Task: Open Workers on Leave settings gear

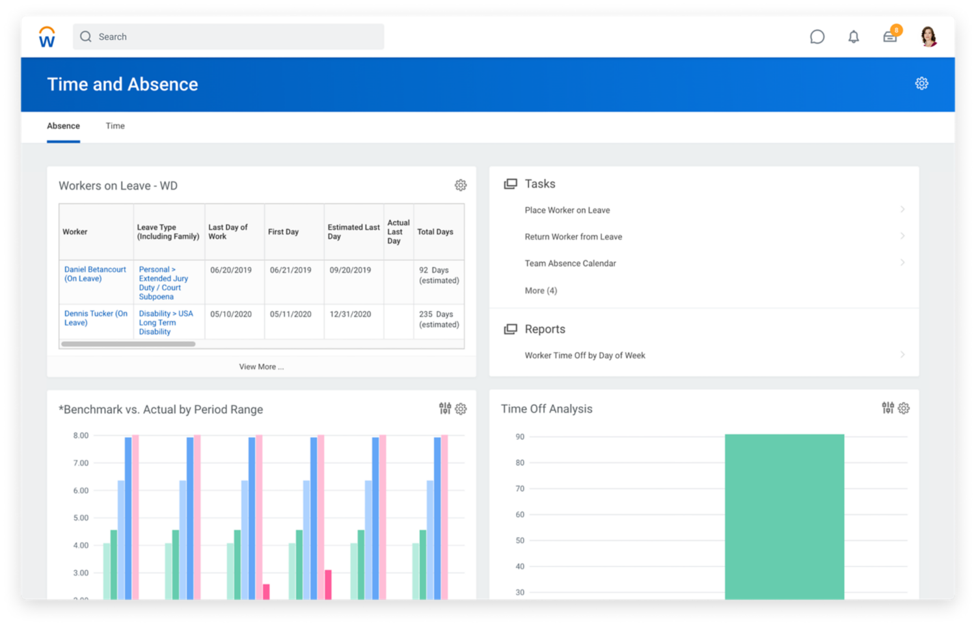Action: (x=461, y=185)
